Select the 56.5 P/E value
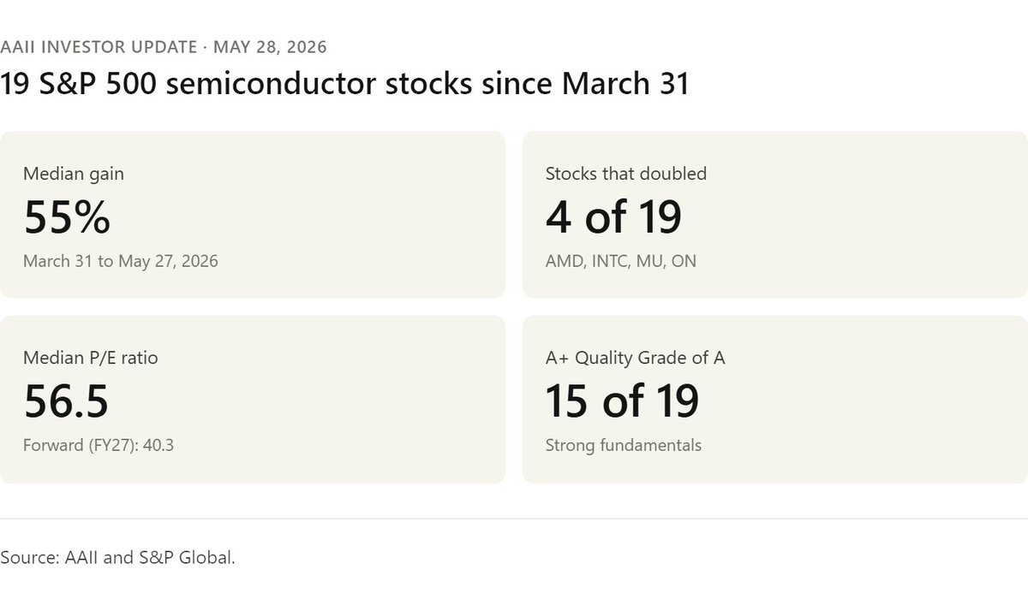The height and width of the screenshot is (605, 1028). click(66, 401)
